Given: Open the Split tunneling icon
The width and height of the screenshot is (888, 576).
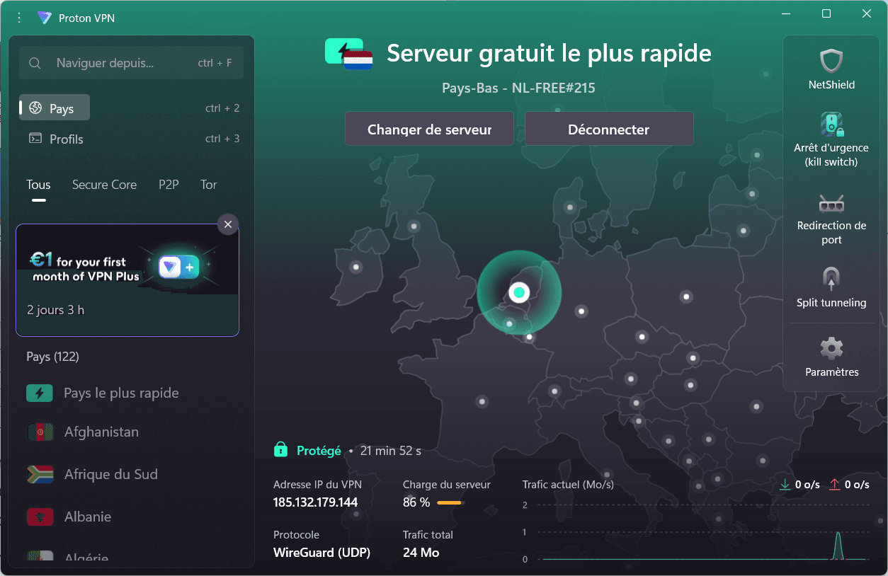Looking at the screenshot, I should (x=831, y=279).
